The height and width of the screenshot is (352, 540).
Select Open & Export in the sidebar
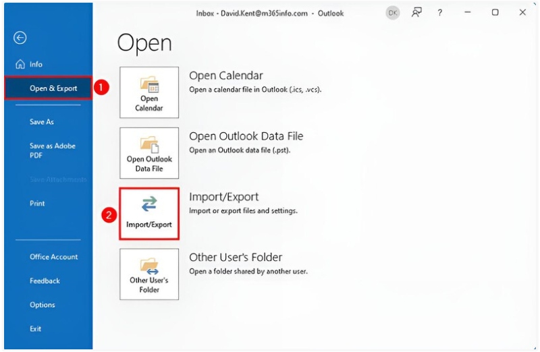[49, 88]
